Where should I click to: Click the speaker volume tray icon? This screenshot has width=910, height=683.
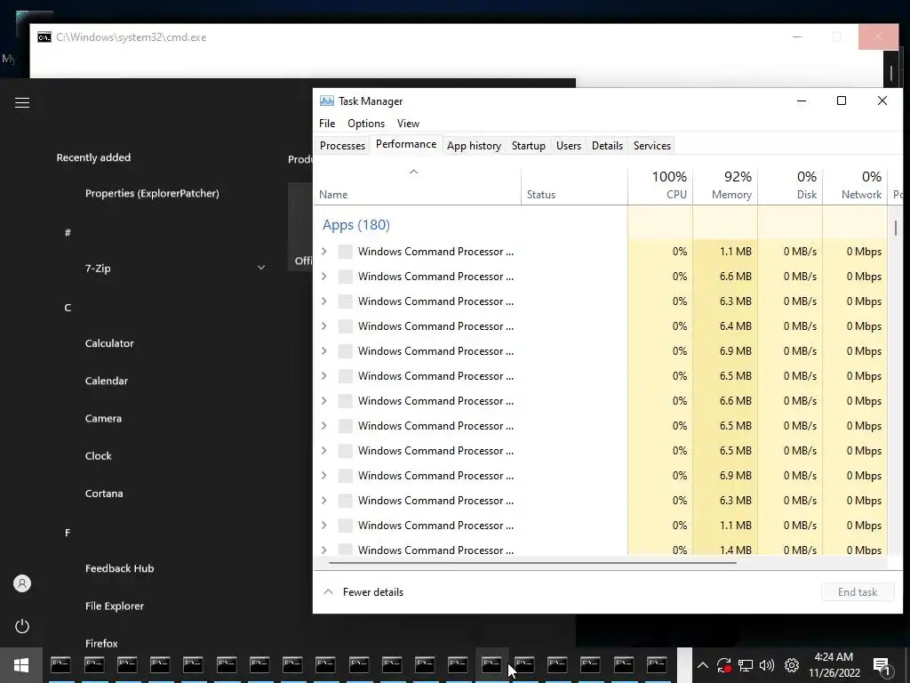tap(767, 665)
